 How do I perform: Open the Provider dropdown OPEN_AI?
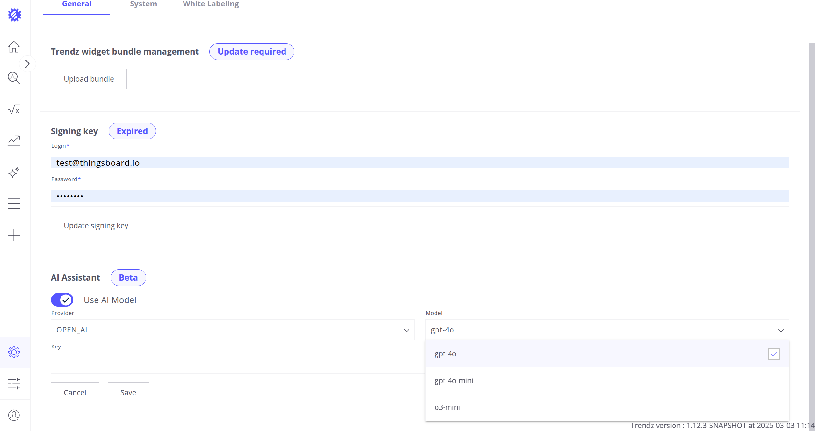233,330
